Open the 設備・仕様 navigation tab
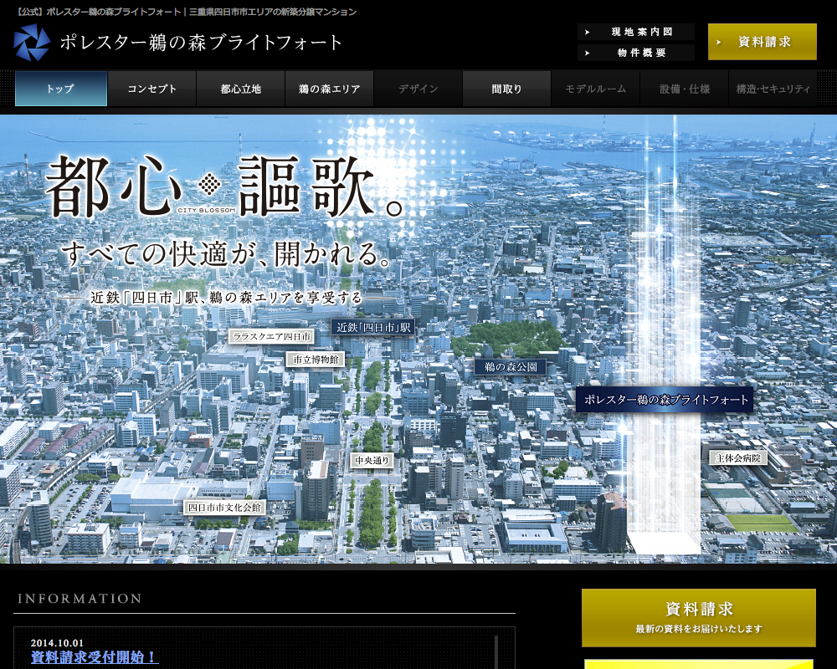Image resolution: width=837 pixels, height=669 pixels. pyautogui.click(x=684, y=89)
